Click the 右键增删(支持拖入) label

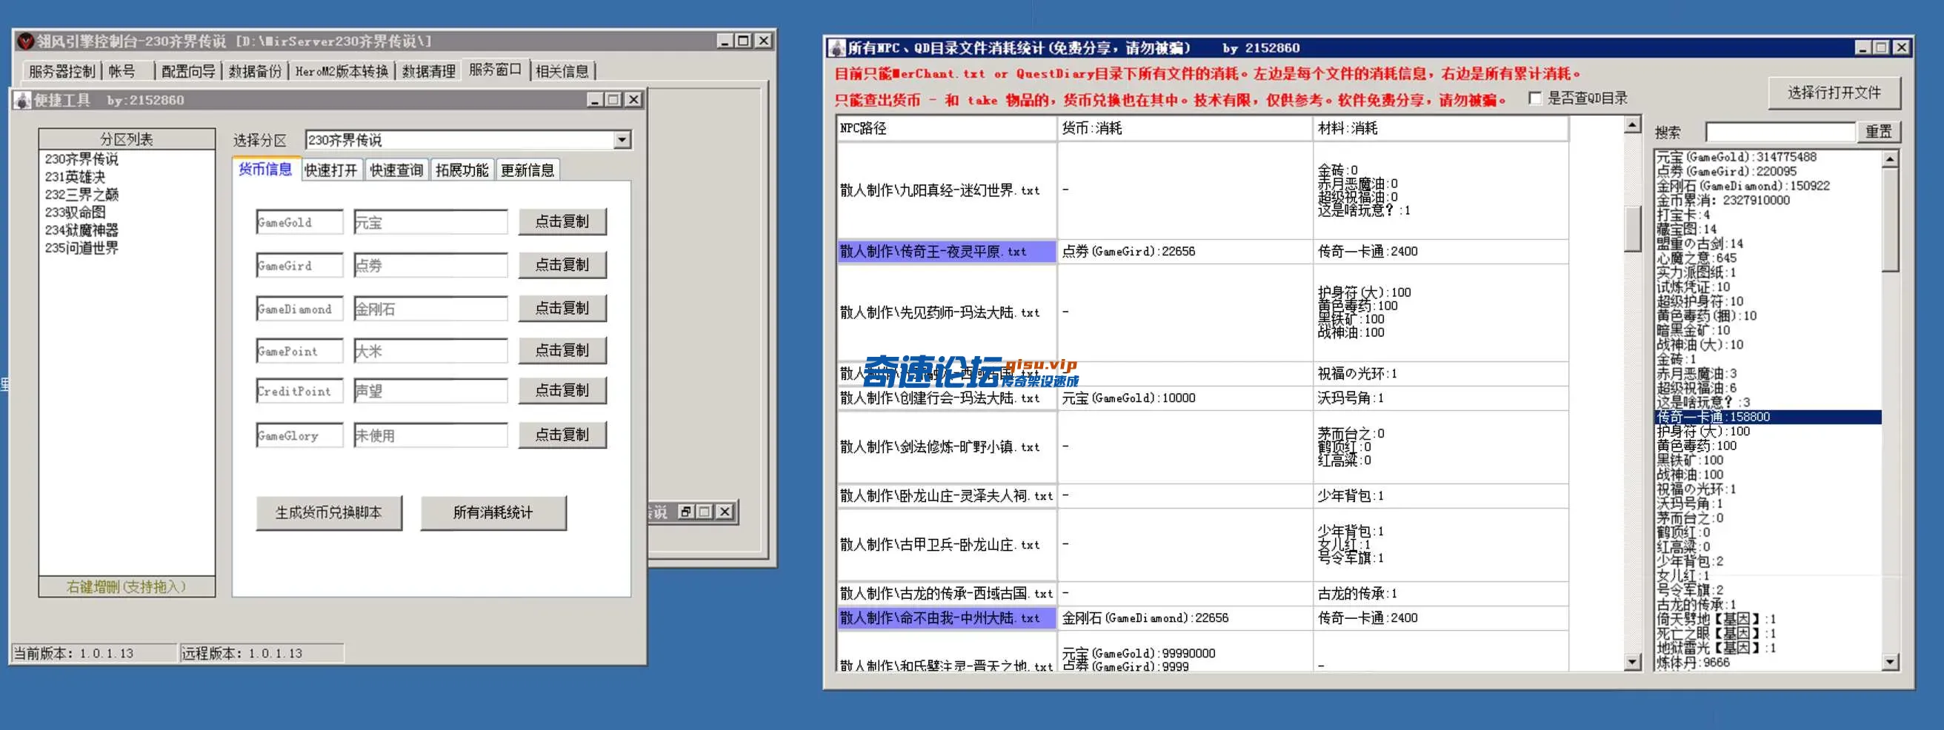(127, 586)
